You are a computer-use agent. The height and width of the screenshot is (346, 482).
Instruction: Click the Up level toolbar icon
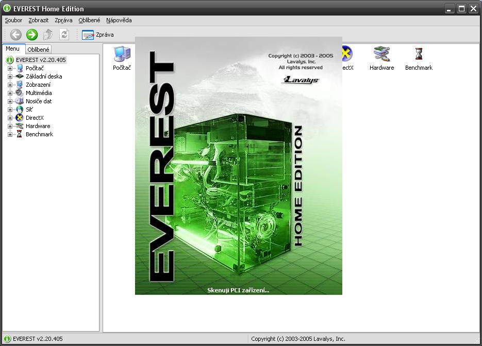(x=48, y=35)
